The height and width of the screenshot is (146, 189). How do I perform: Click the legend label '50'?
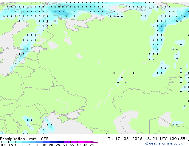(x=92, y=145)
